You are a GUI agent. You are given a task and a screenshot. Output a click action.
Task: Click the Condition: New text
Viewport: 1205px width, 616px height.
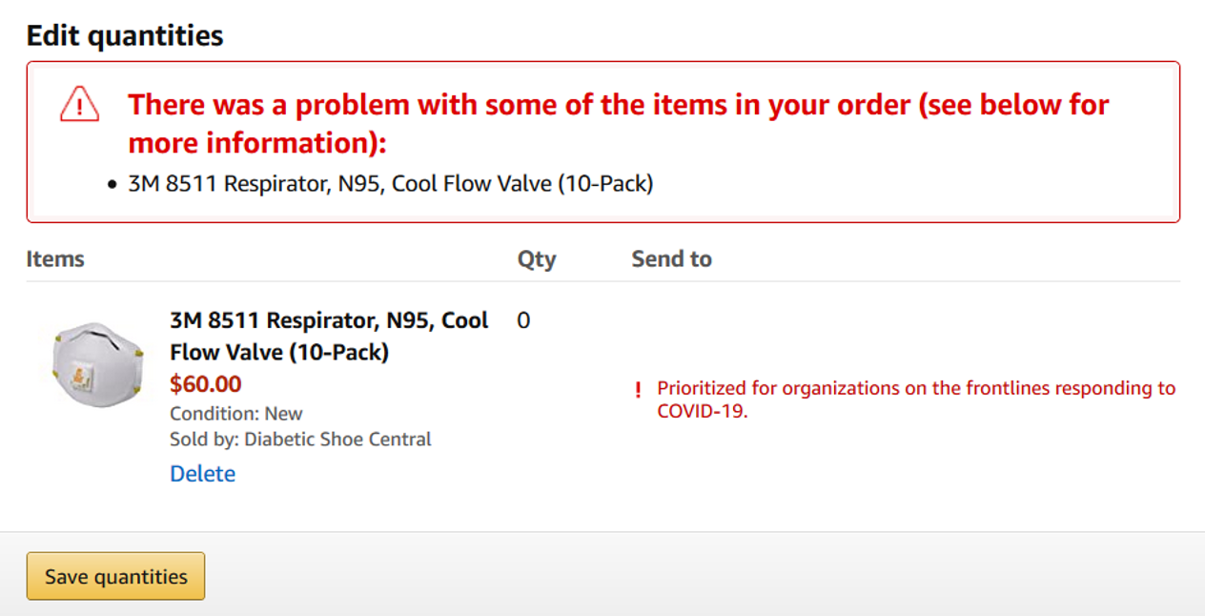[x=235, y=414]
